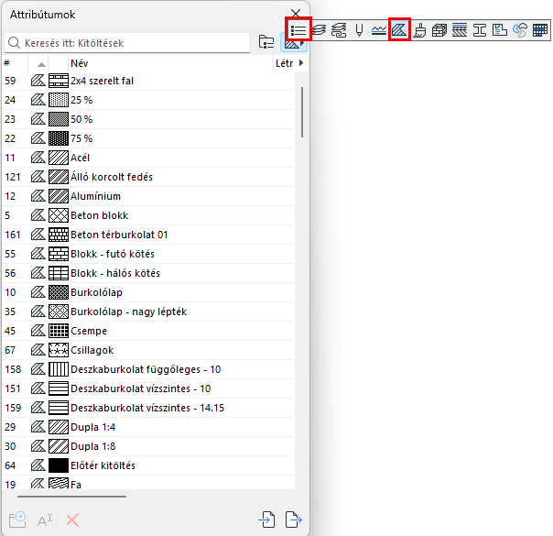Select the 2x4 szerelt fal fill
This screenshot has width=553, height=536.
pyautogui.click(x=148, y=81)
